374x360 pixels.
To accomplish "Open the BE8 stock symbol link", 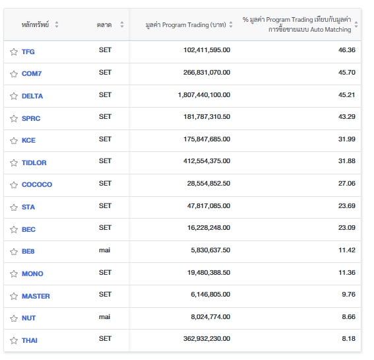I will (28, 251).
